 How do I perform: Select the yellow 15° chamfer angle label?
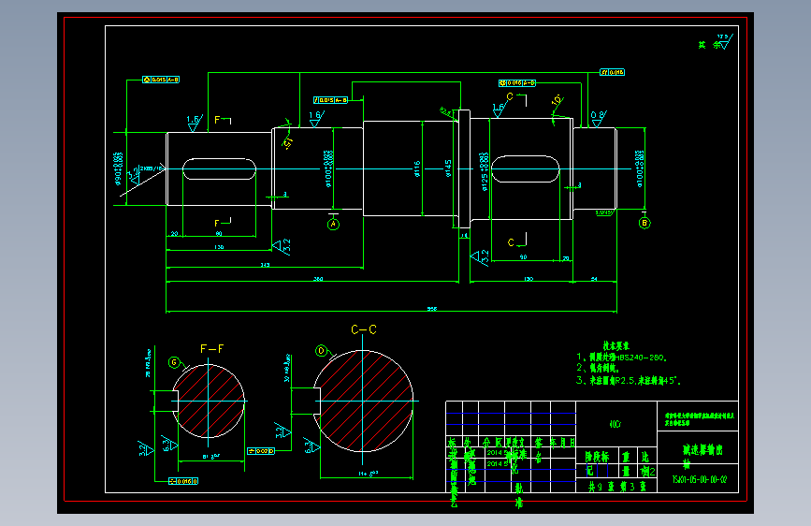pos(289,142)
